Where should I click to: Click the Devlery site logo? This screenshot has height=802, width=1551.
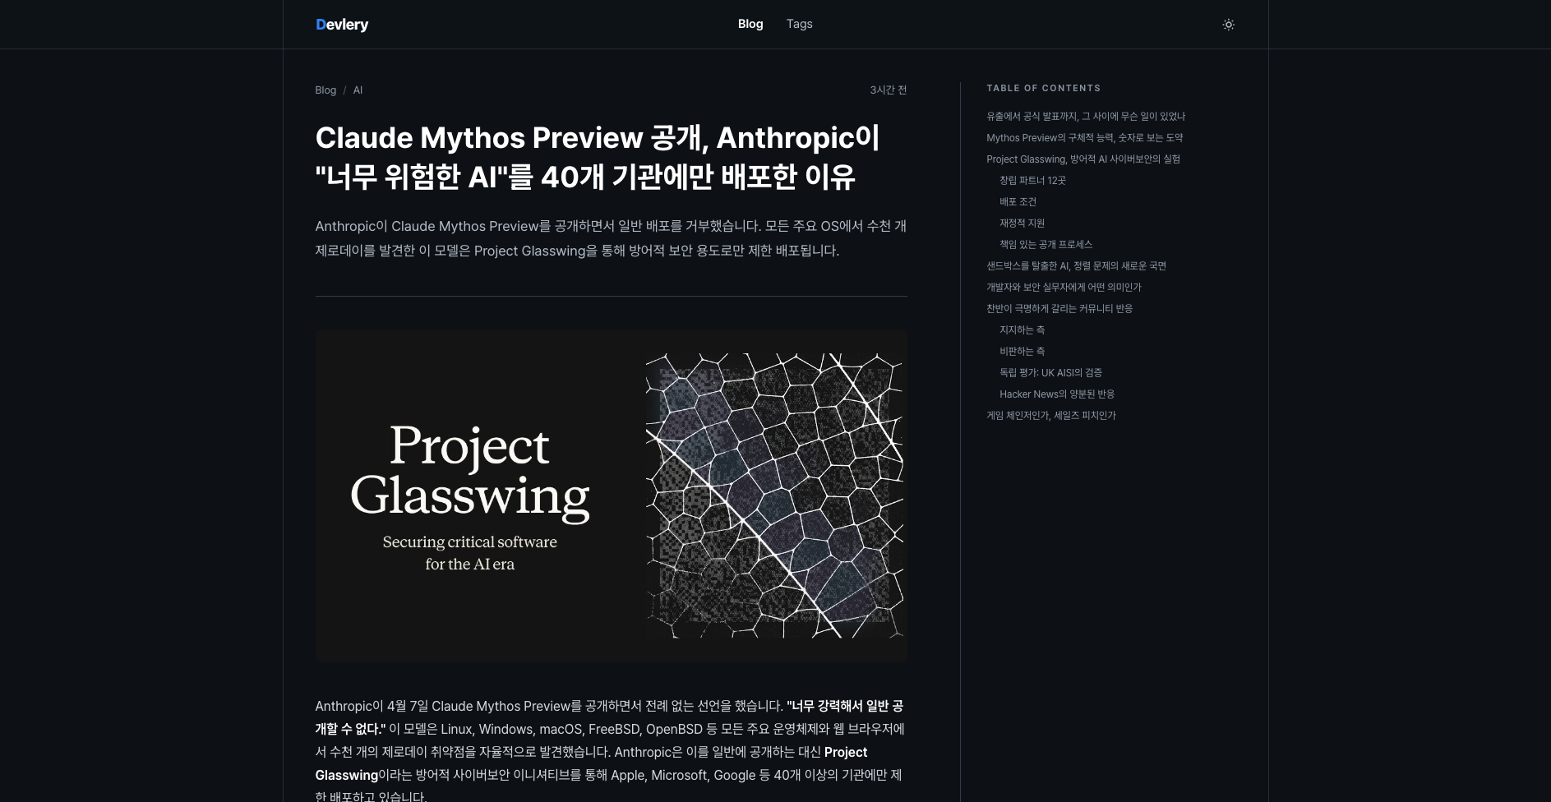point(342,25)
